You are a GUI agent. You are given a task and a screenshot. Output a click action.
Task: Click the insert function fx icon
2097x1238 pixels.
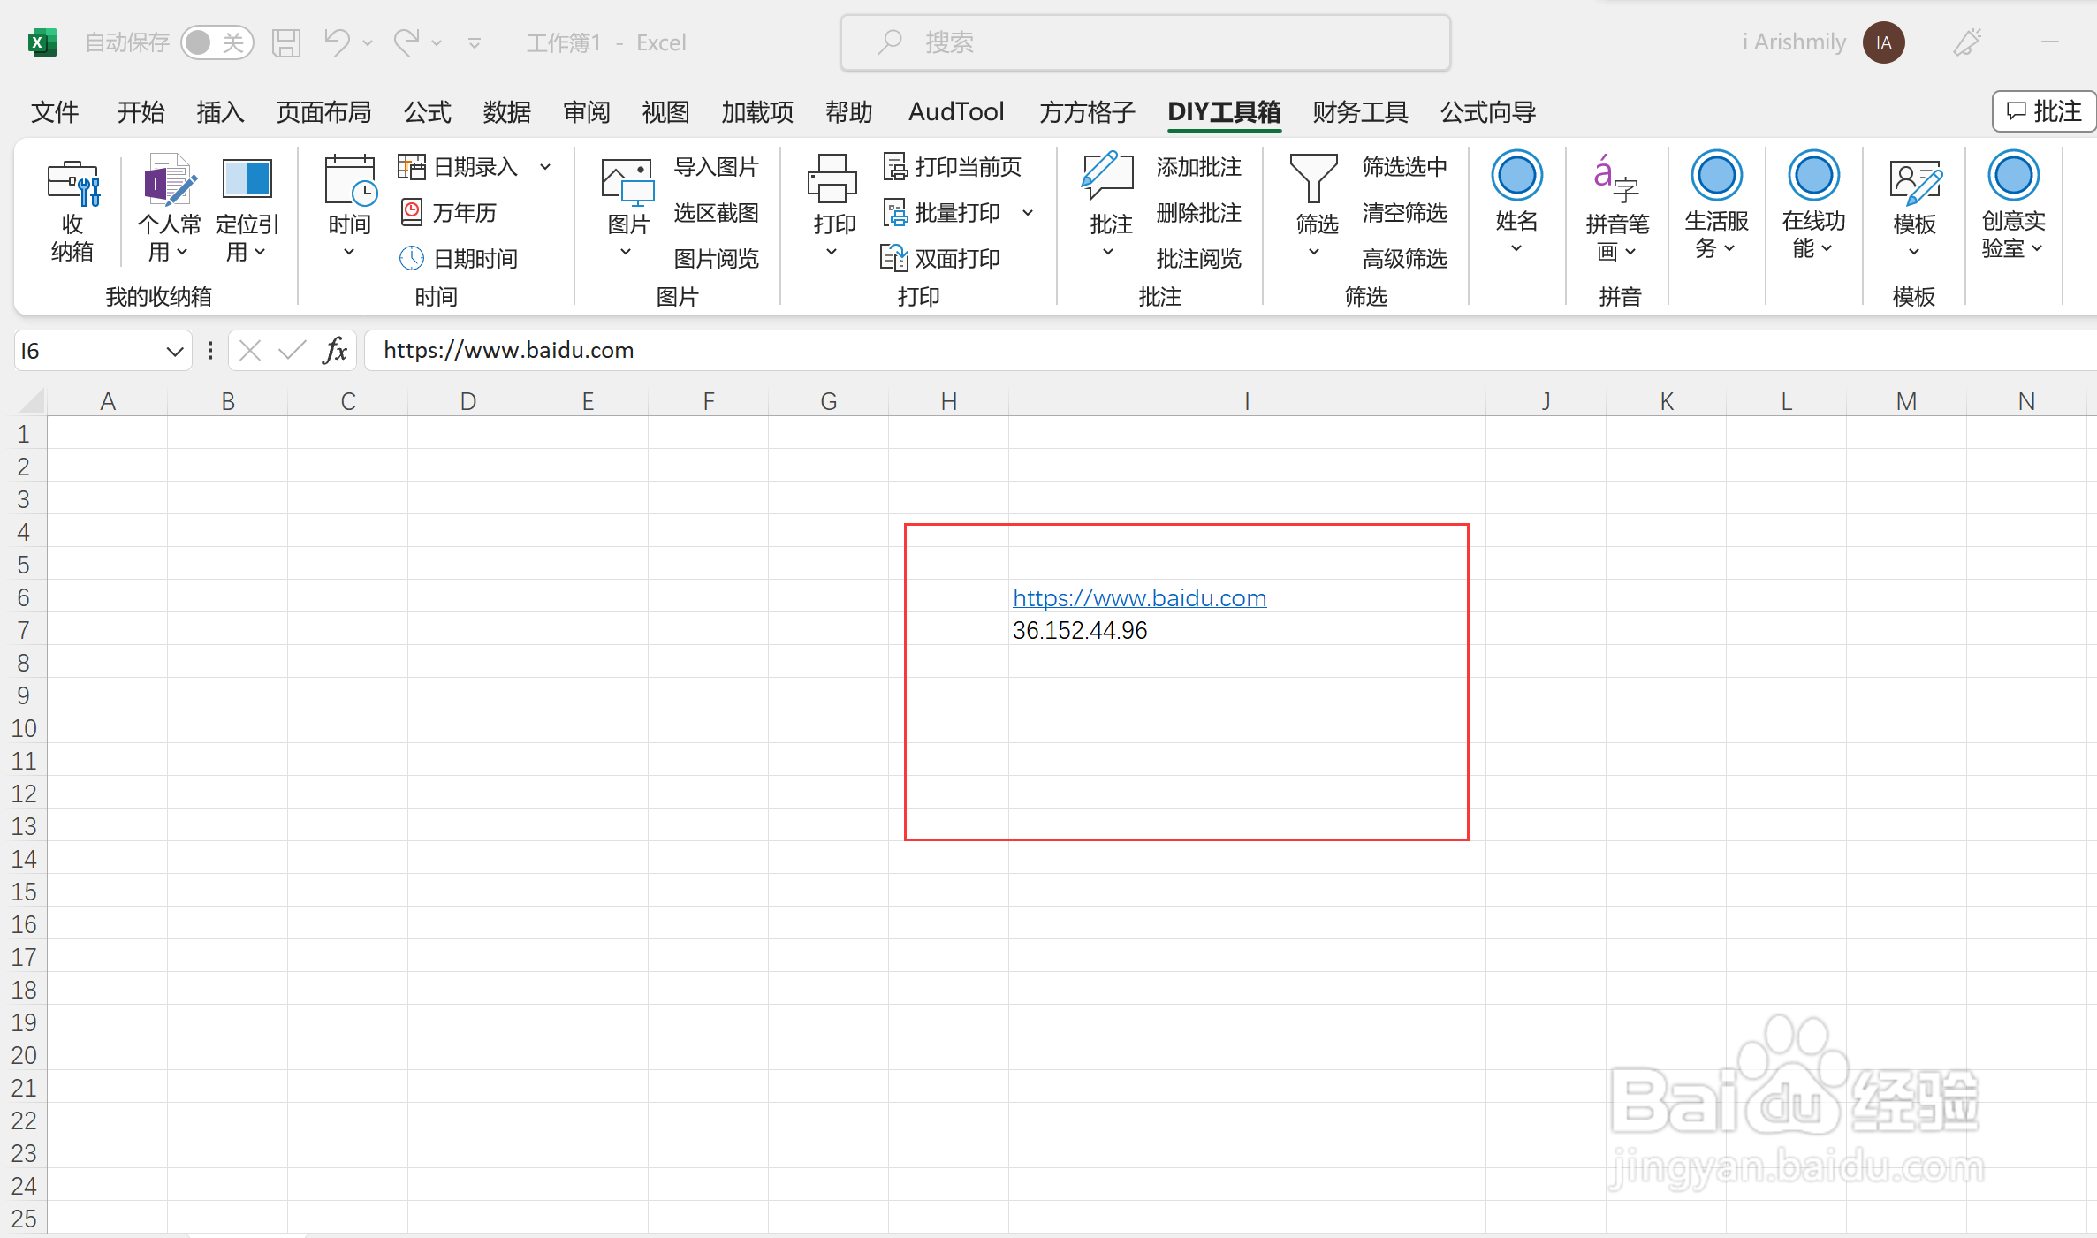[335, 351]
